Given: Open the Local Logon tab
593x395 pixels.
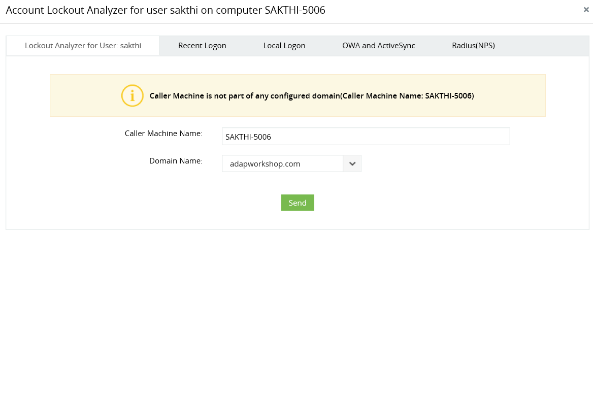Looking at the screenshot, I should (284, 45).
